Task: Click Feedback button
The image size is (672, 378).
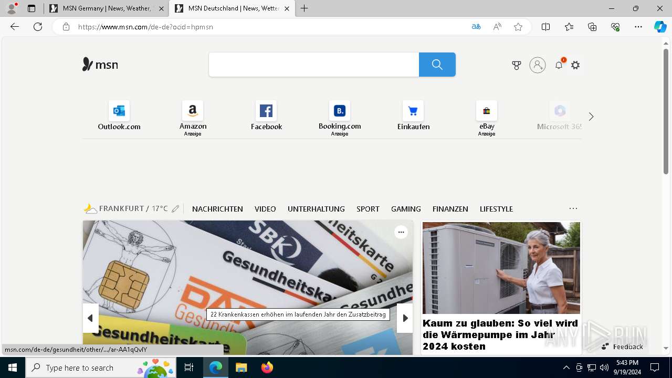Action: click(622, 346)
